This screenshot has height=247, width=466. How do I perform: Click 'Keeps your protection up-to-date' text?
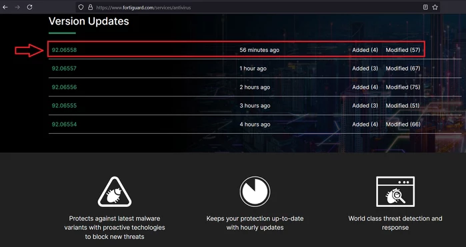255,223
